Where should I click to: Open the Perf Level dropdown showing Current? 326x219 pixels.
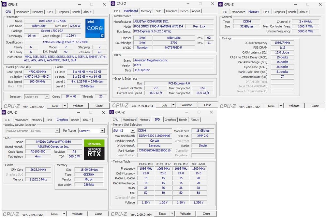(x=92, y=131)
